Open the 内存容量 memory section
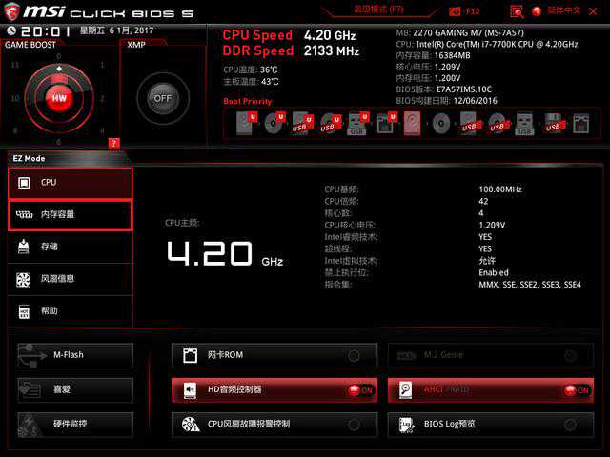Image resolution: width=610 pixels, height=457 pixels. tap(70, 214)
